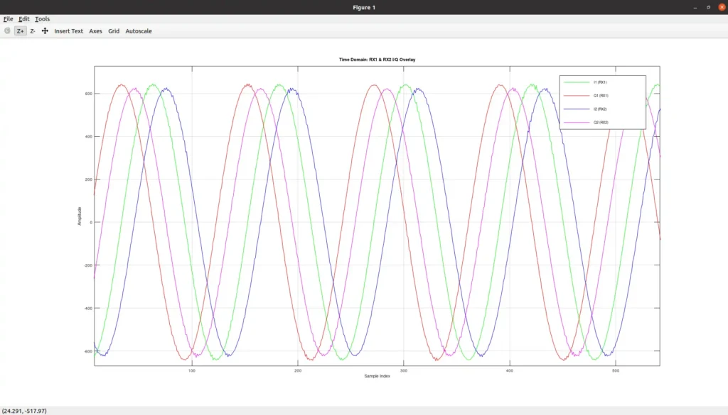
Task: Enable the pan cross-arrows tool
Action: point(45,31)
